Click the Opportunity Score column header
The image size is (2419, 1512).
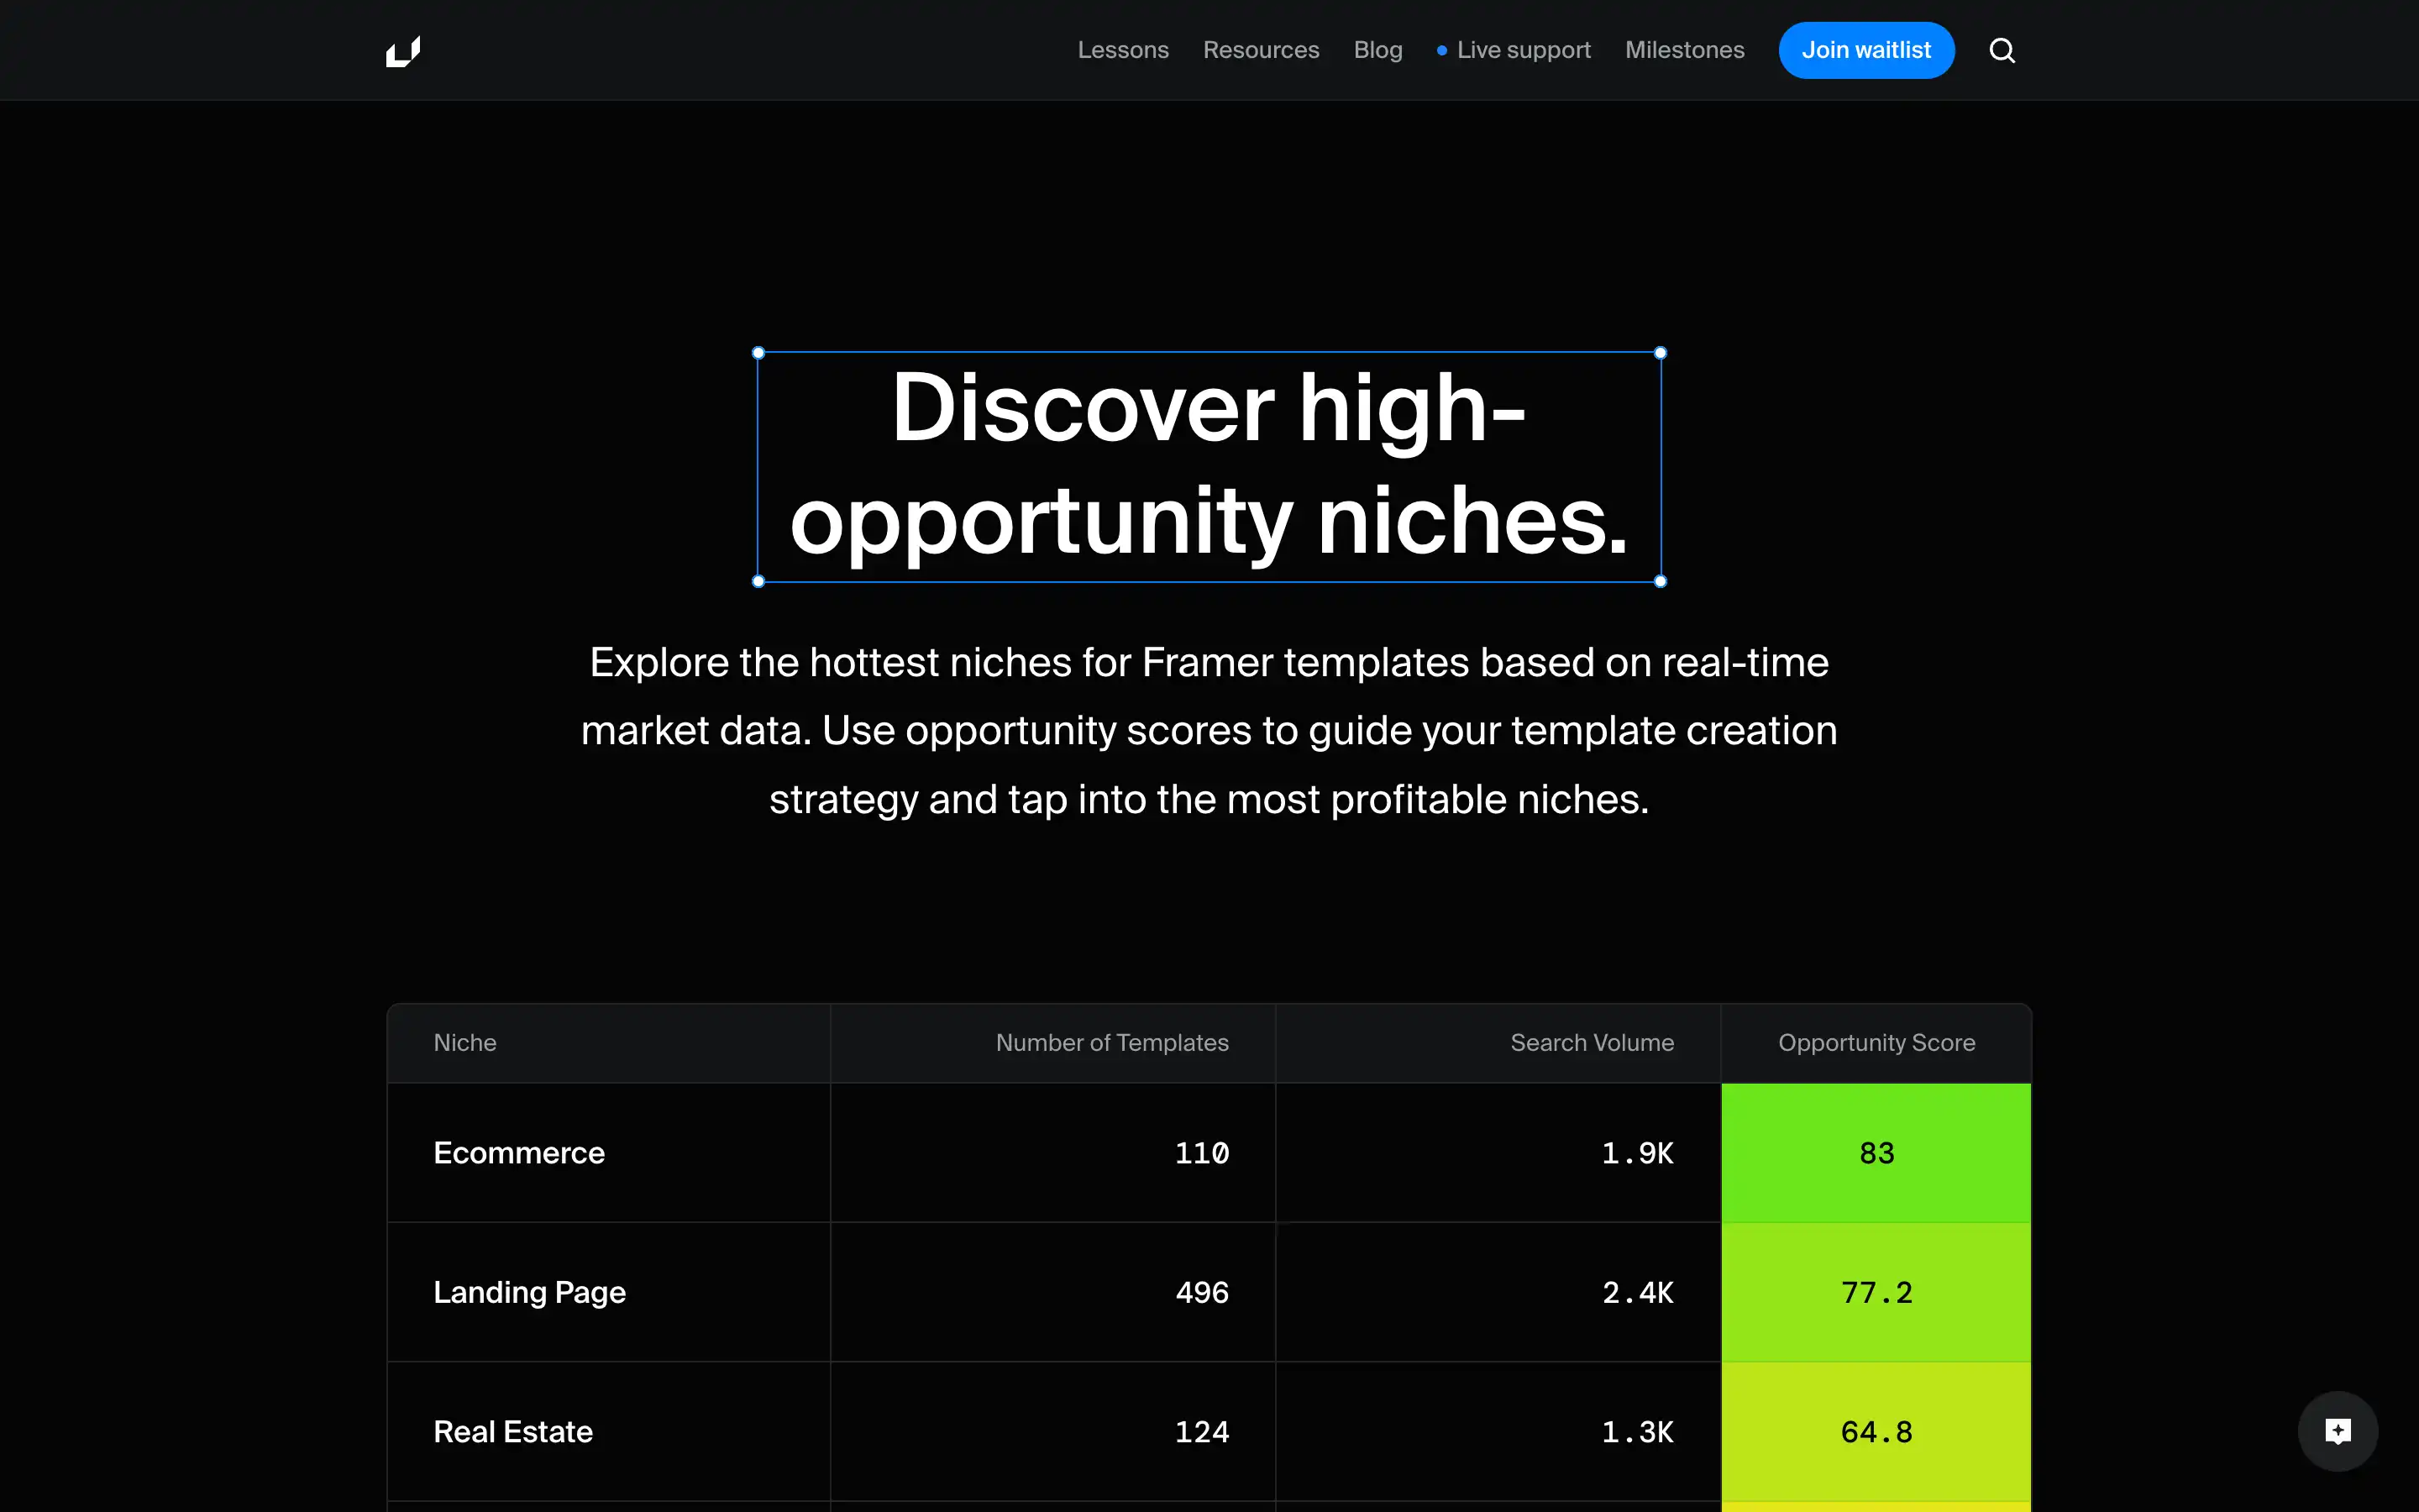1876,1043
